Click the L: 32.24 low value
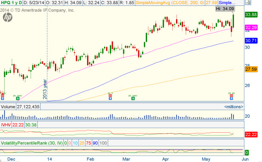This screenshot has width=262, height=162. [x=91, y=3]
